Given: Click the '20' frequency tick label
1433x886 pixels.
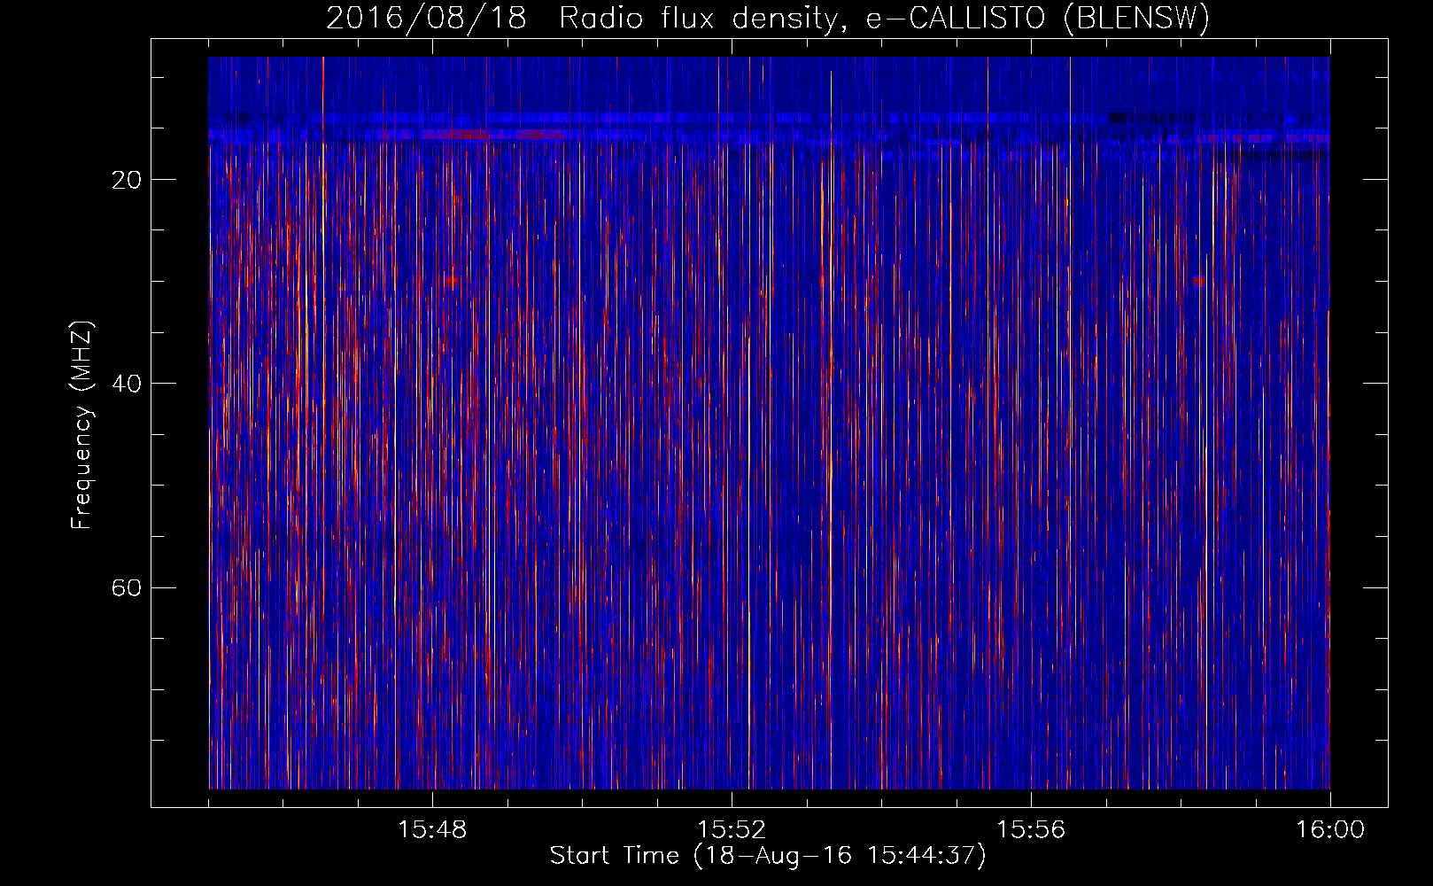Looking at the screenshot, I should pyautogui.click(x=127, y=180).
